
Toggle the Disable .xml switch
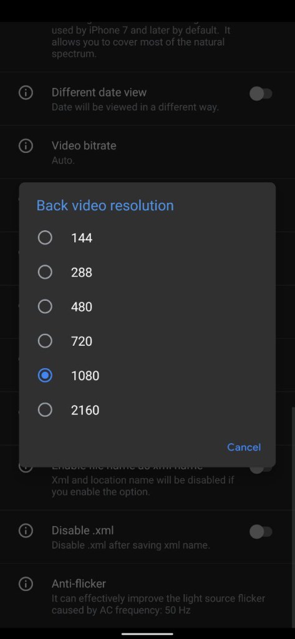pos(261,532)
